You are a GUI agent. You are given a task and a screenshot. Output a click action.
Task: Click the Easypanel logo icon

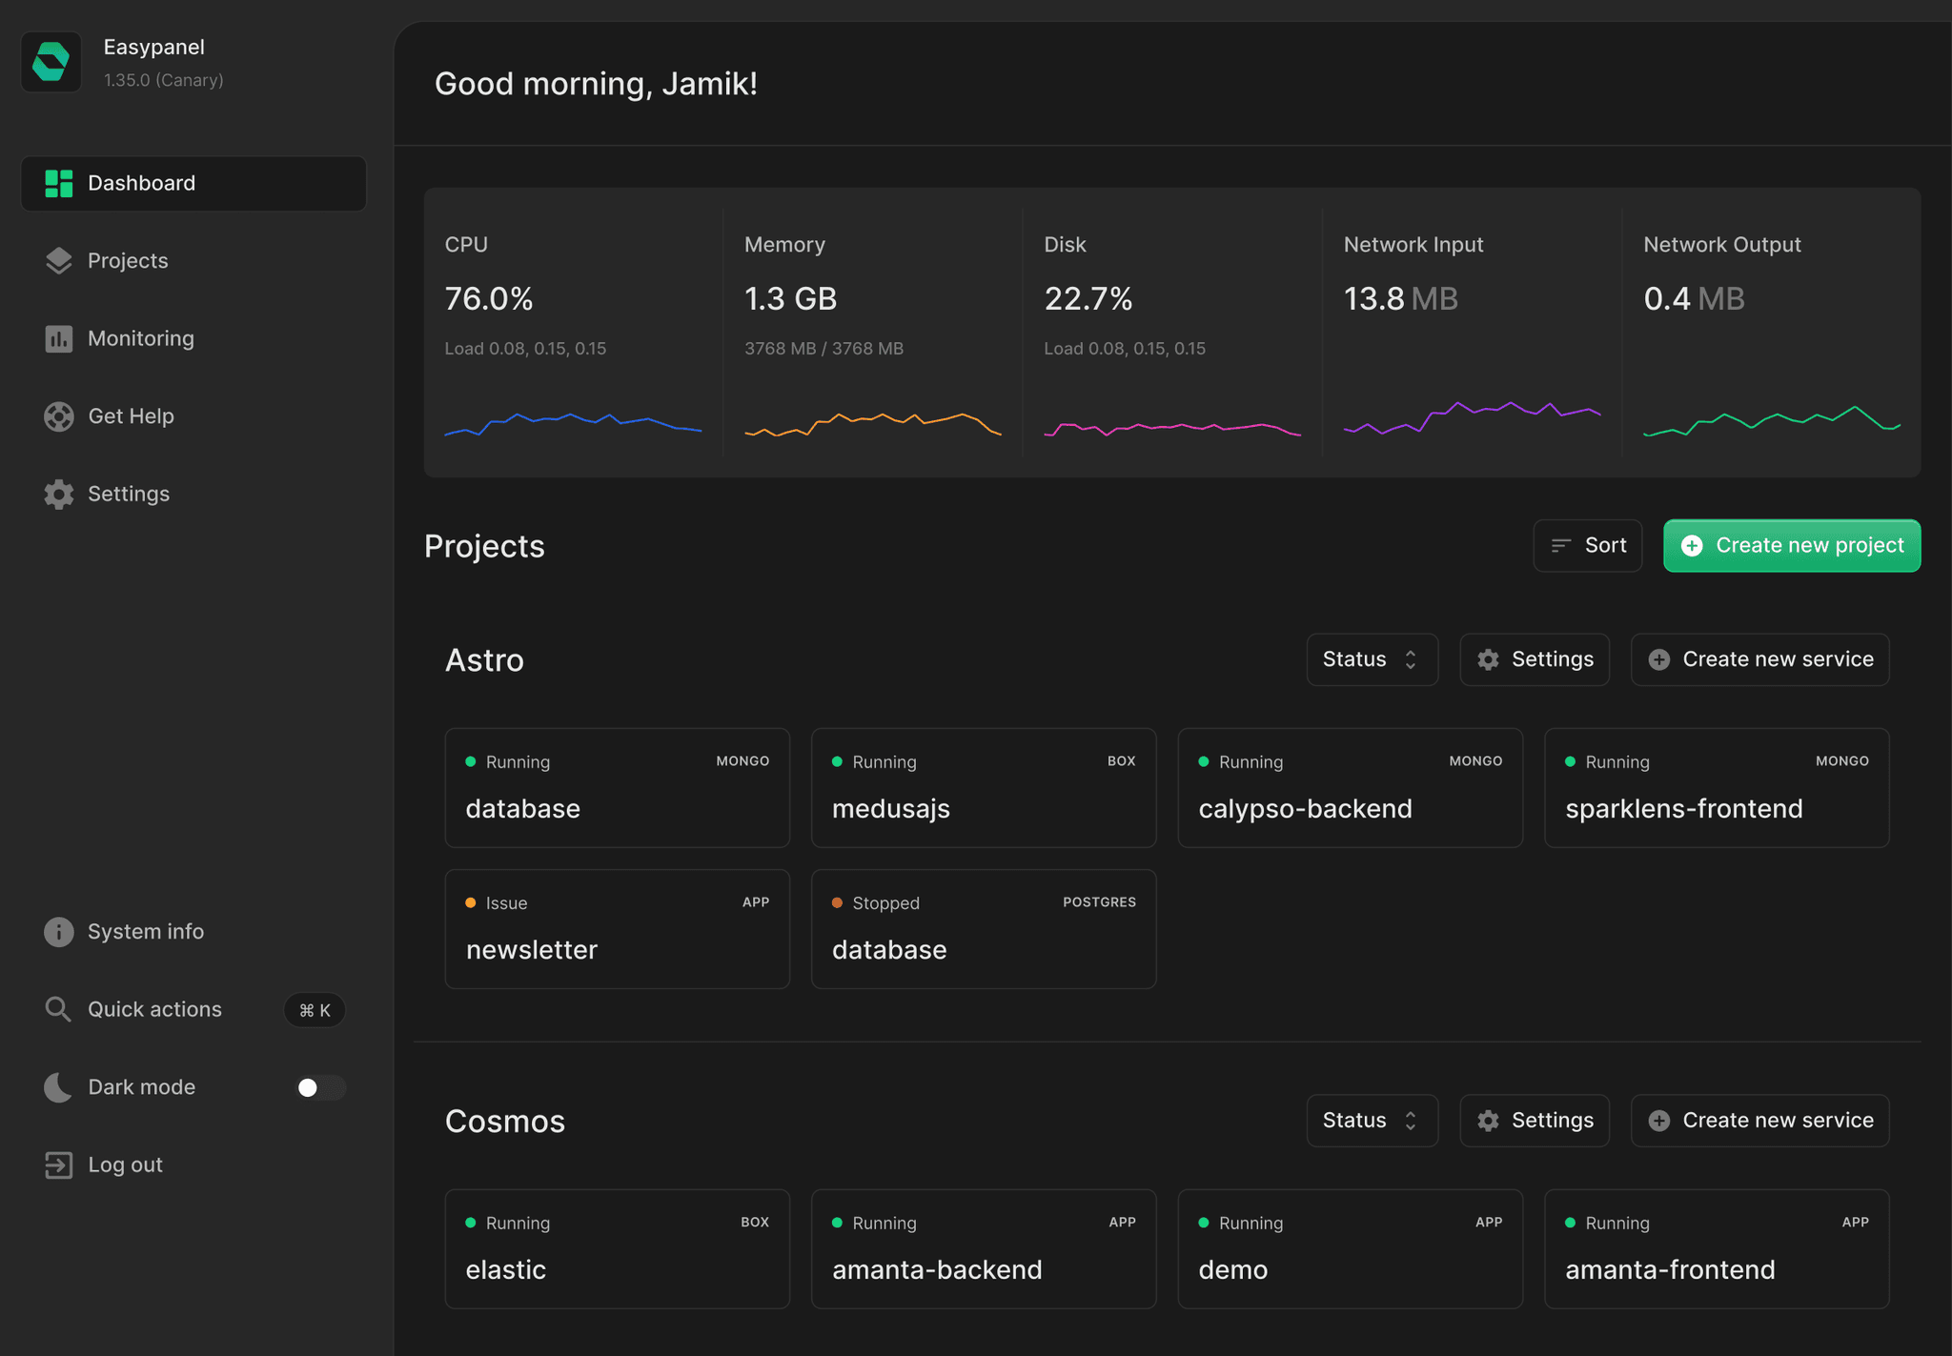click(51, 62)
